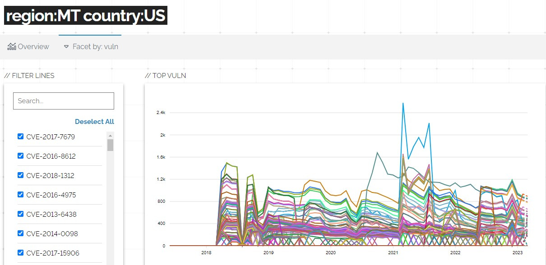Click the region:MT country:US heading

[86, 16]
